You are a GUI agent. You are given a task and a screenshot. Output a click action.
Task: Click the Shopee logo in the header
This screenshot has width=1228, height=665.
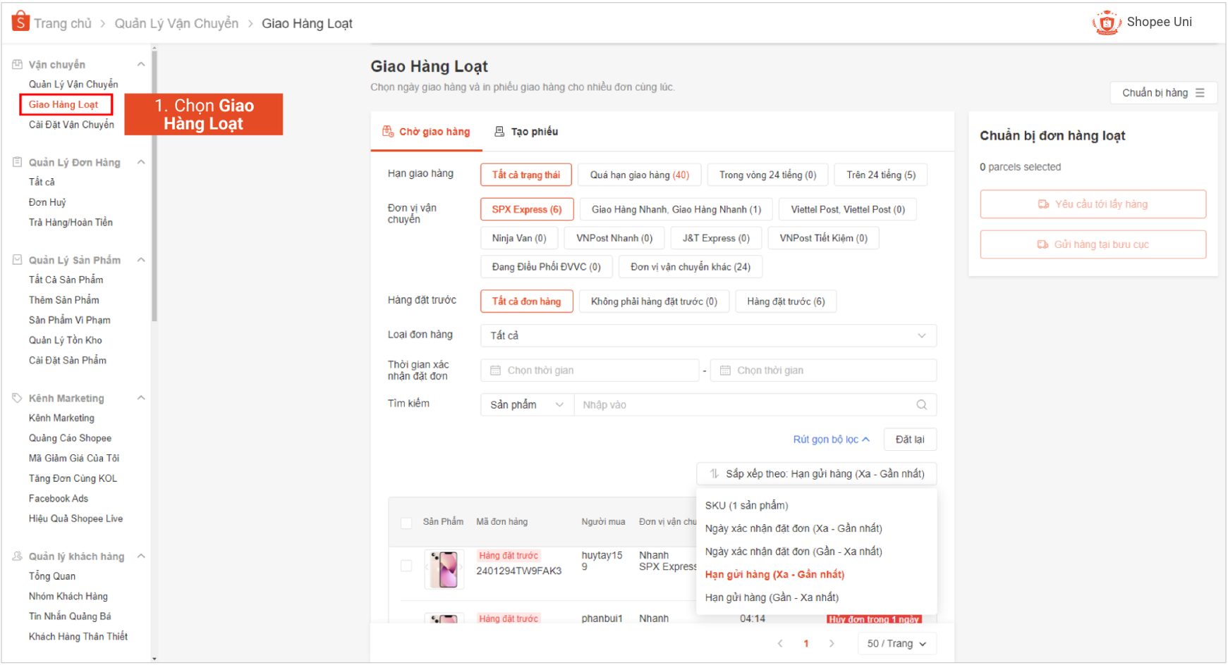click(x=20, y=21)
